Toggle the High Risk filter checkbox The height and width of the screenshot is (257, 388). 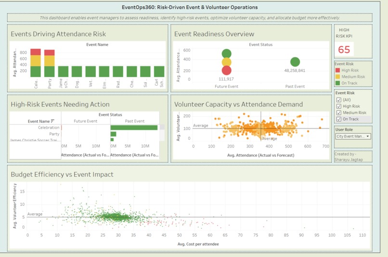click(x=339, y=107)
